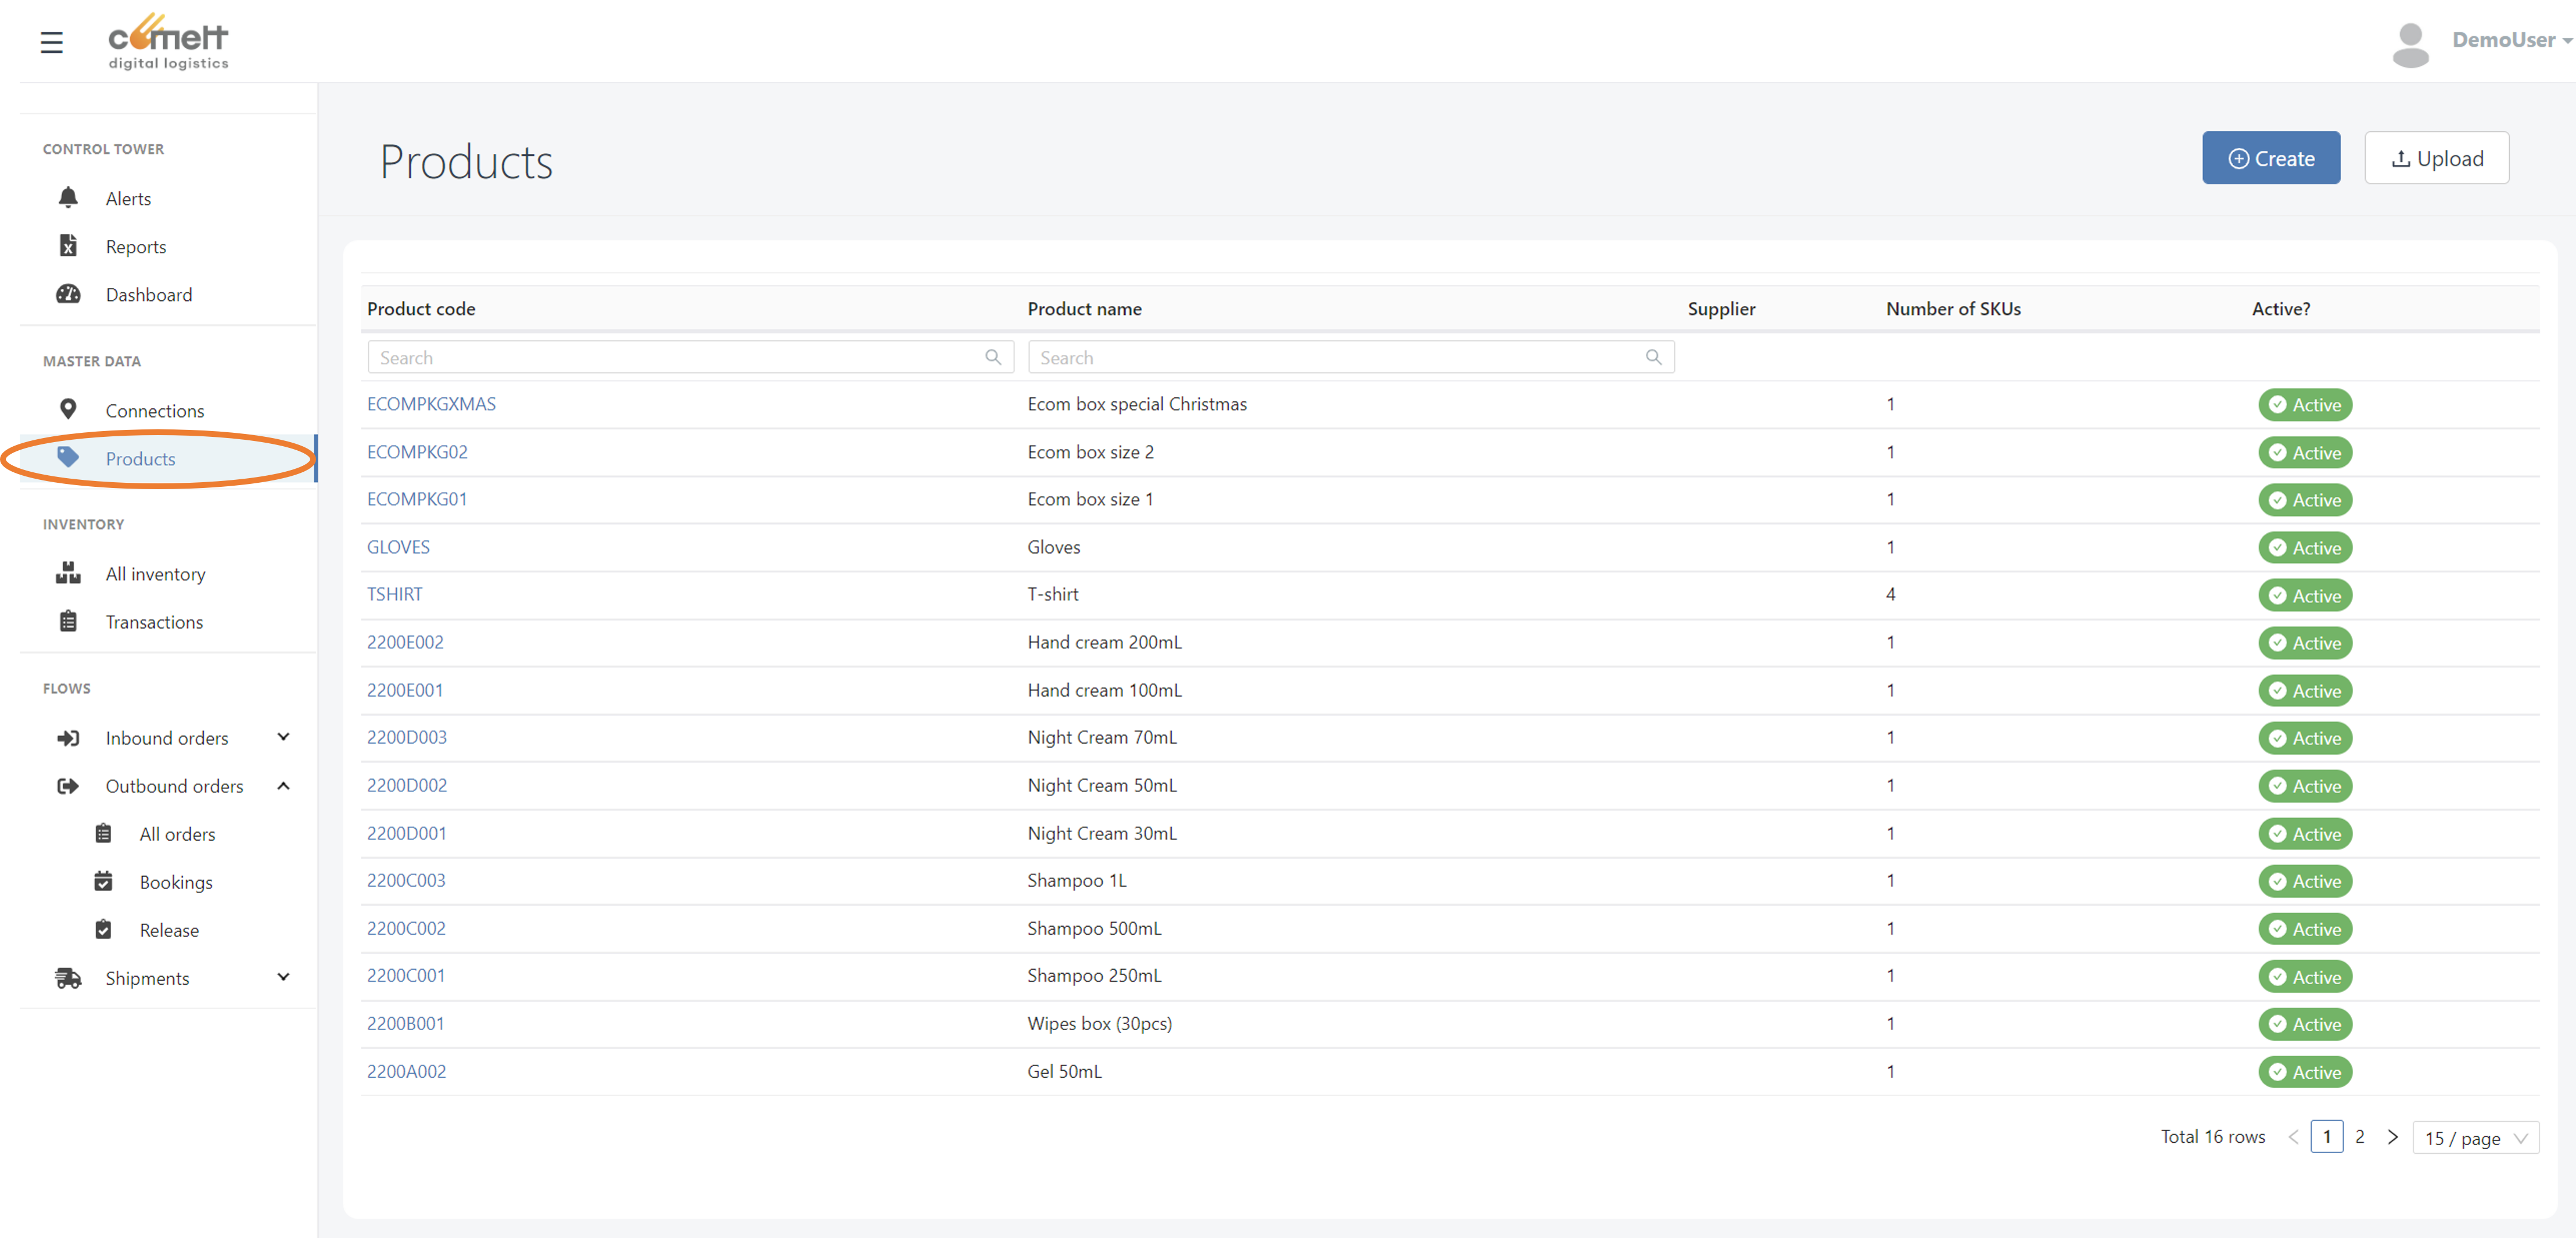The width and height of the screenshot is (2576, 1238).
Task: Open the TSHIRT product code link
Action: pyautogui.click(x=394, y=594)
